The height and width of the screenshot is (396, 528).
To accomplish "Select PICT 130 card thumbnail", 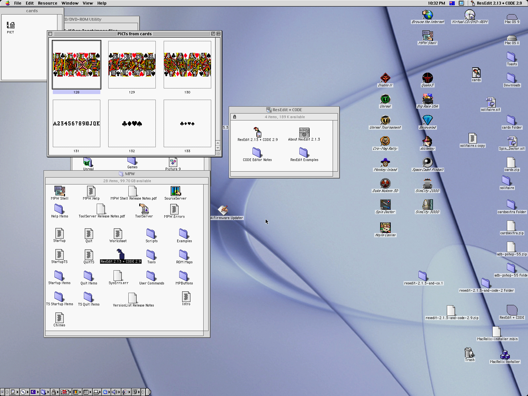I will [187, 65].
